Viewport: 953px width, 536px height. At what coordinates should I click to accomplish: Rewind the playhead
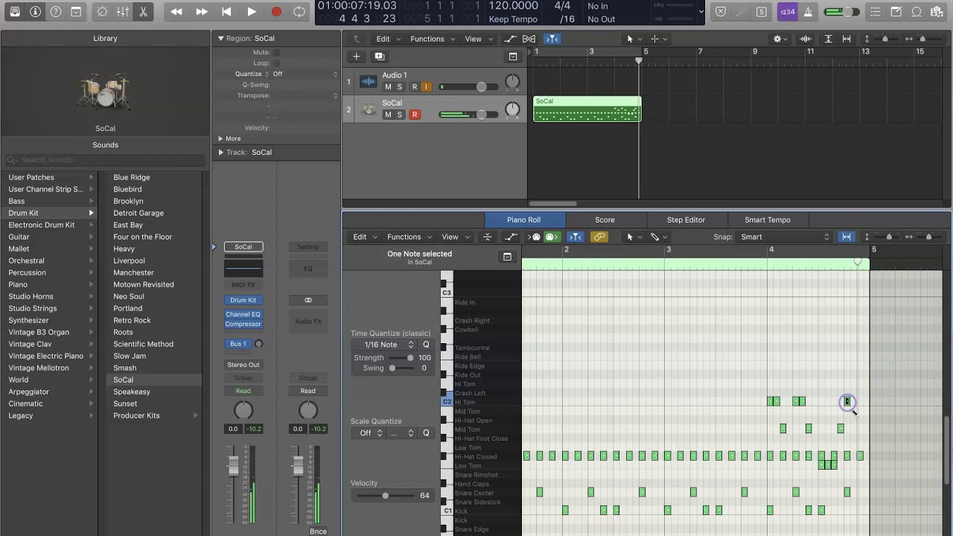tap(176, 12)
